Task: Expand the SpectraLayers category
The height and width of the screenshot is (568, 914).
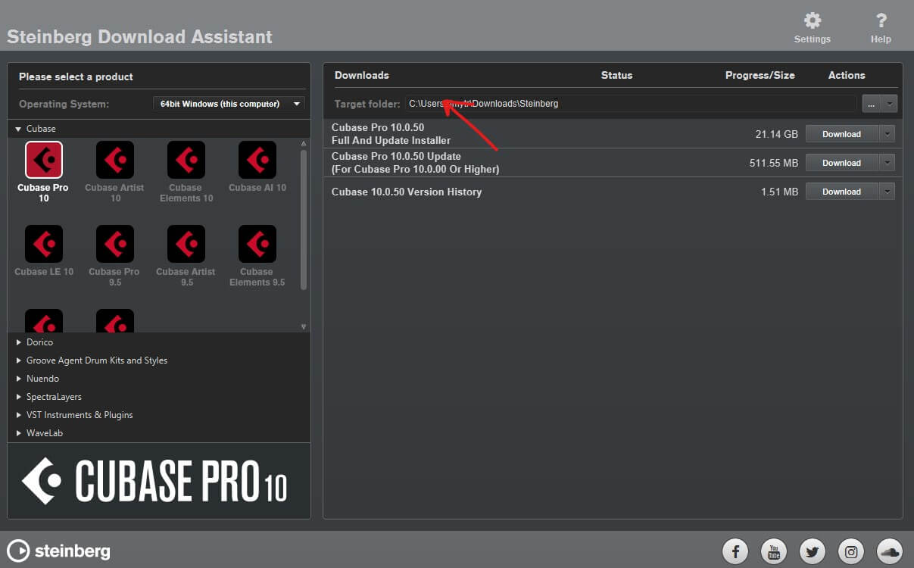Action: coord(19,397)
